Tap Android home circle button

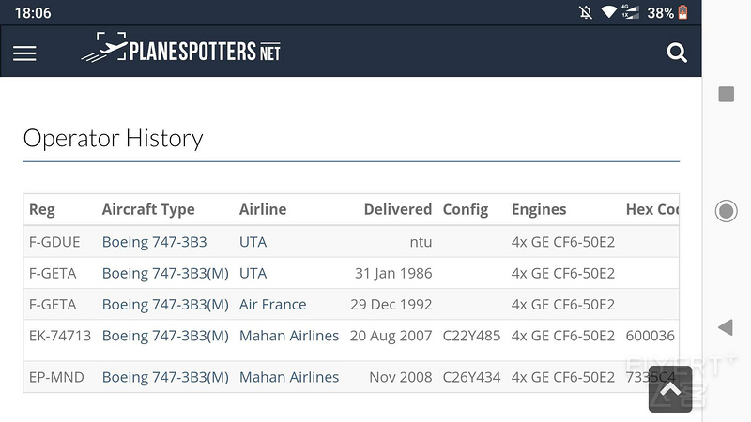click(x=726, y=211)
